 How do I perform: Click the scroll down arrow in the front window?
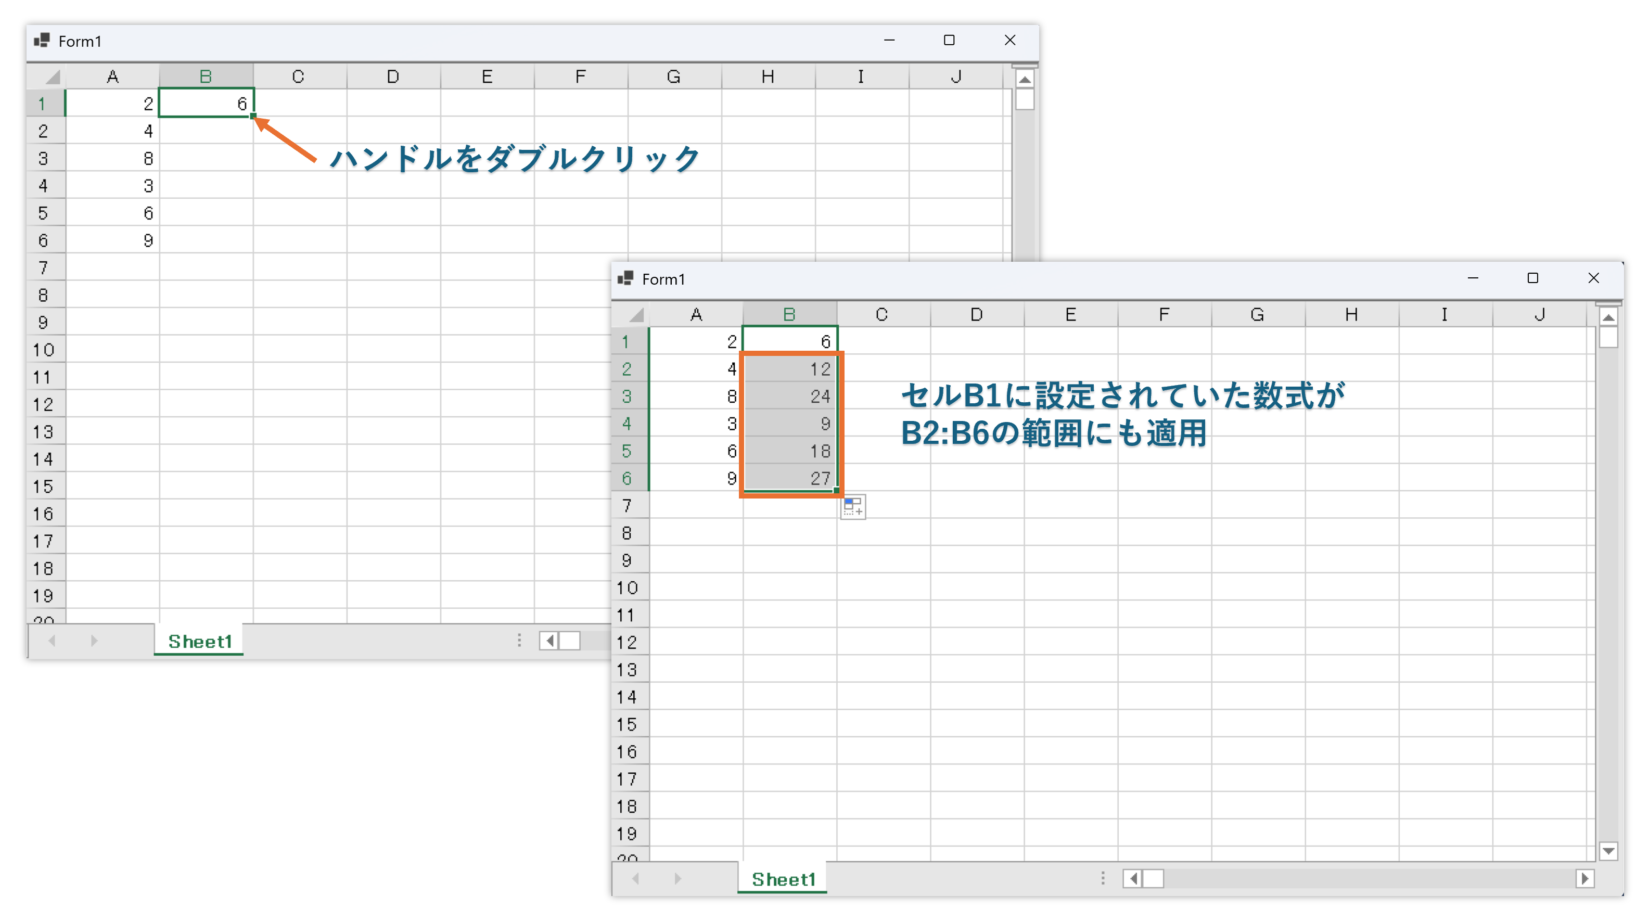1608,851
